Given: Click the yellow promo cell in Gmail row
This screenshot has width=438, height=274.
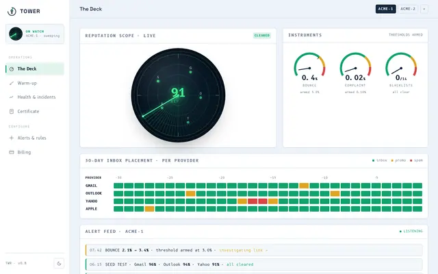Looking at the screenshot, I should click(304, 186).
